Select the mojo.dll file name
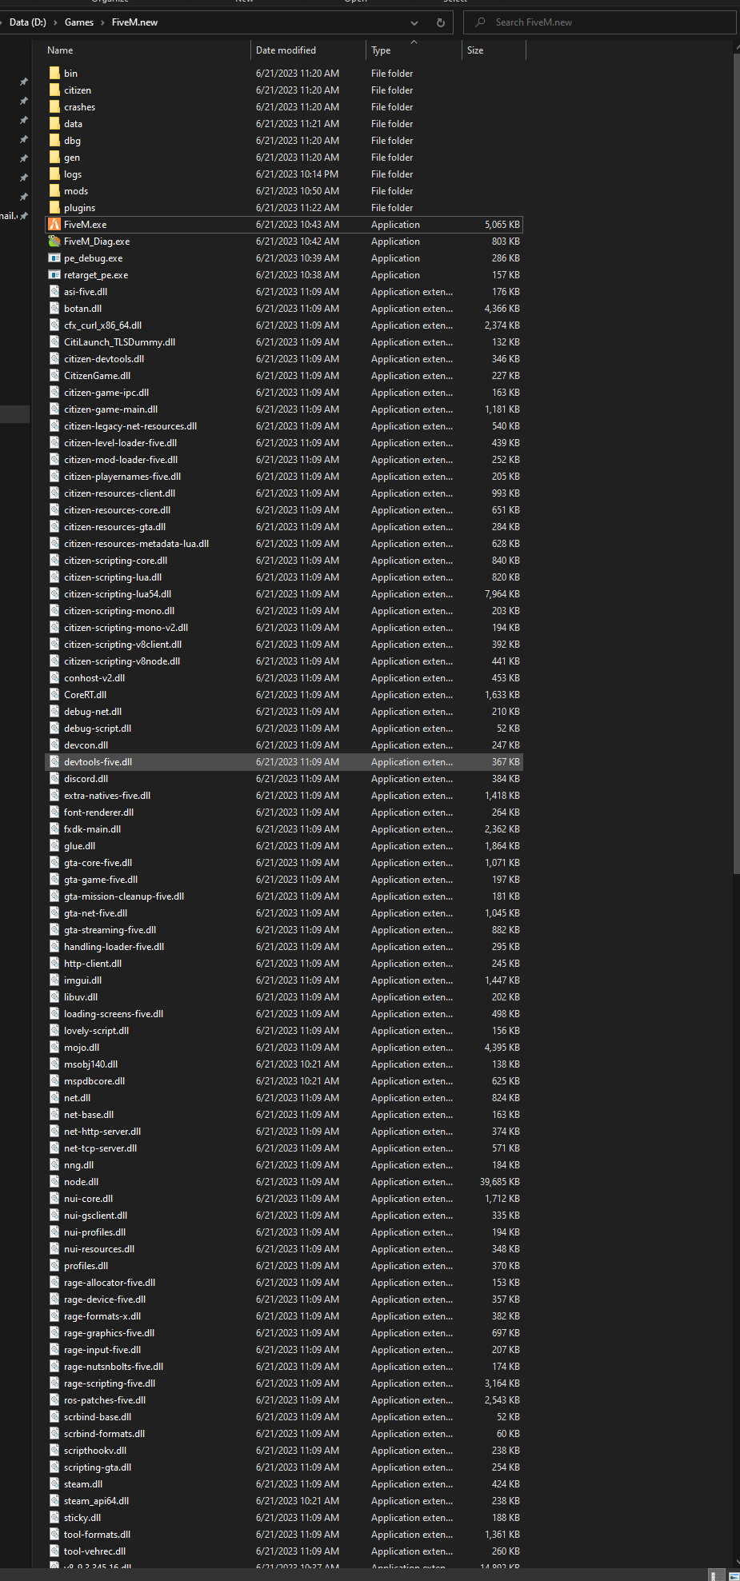 [82, 1048]
